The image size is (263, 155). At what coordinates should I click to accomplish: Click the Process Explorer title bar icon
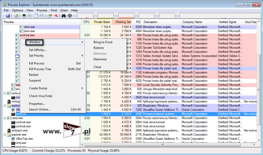coord(5,5)
